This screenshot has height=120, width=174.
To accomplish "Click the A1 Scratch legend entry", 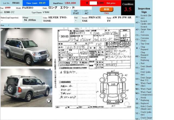I will [x=144, y=17].
